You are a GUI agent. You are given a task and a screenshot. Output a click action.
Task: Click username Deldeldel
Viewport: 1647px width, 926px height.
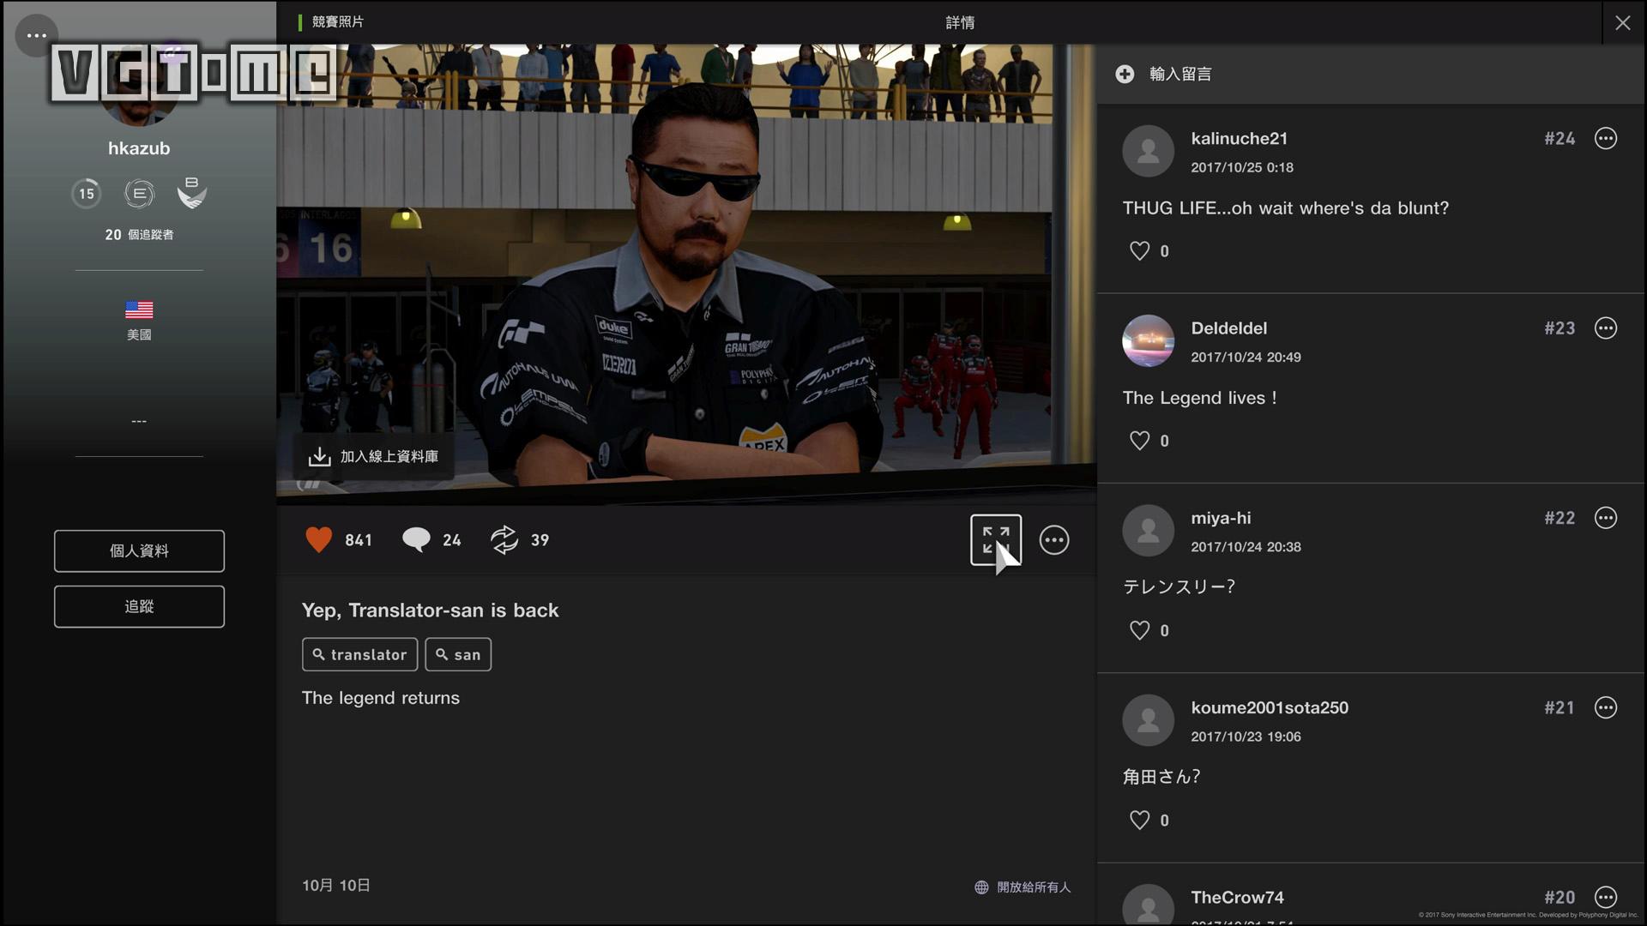pos(1228,328)
